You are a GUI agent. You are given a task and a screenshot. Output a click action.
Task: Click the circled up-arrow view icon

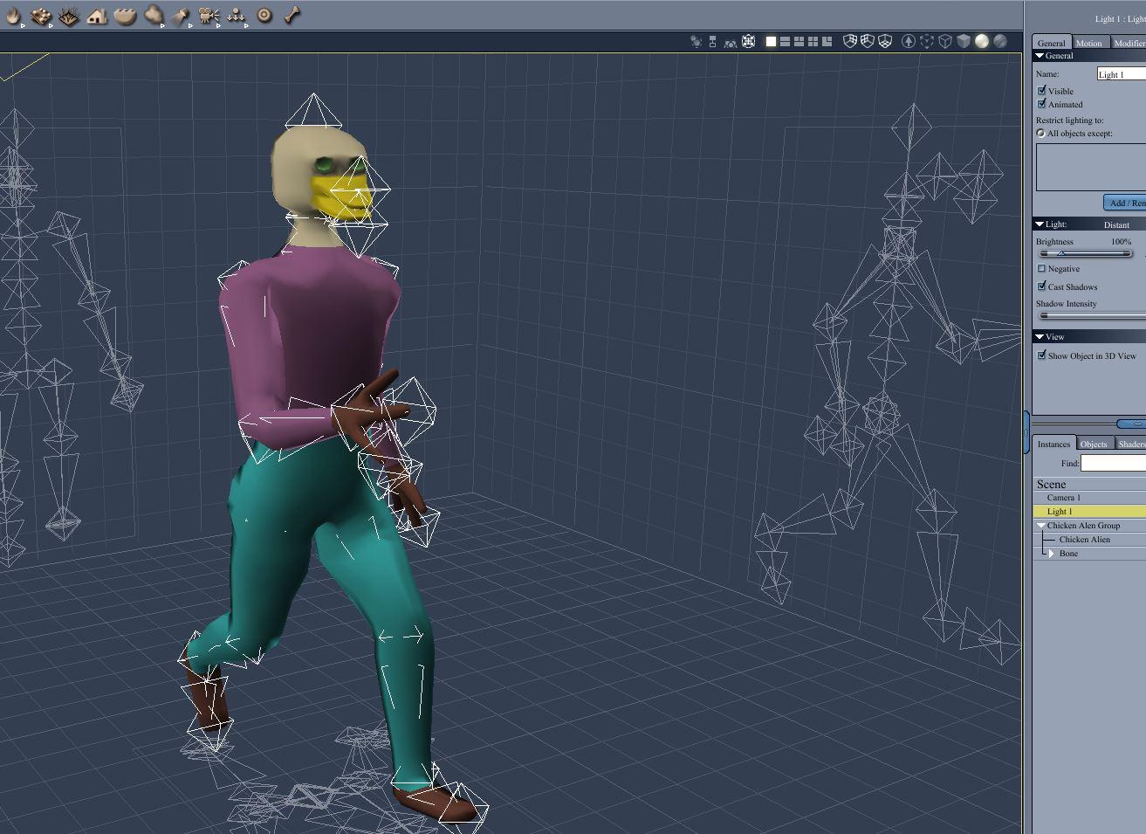(x=909, y=41)
